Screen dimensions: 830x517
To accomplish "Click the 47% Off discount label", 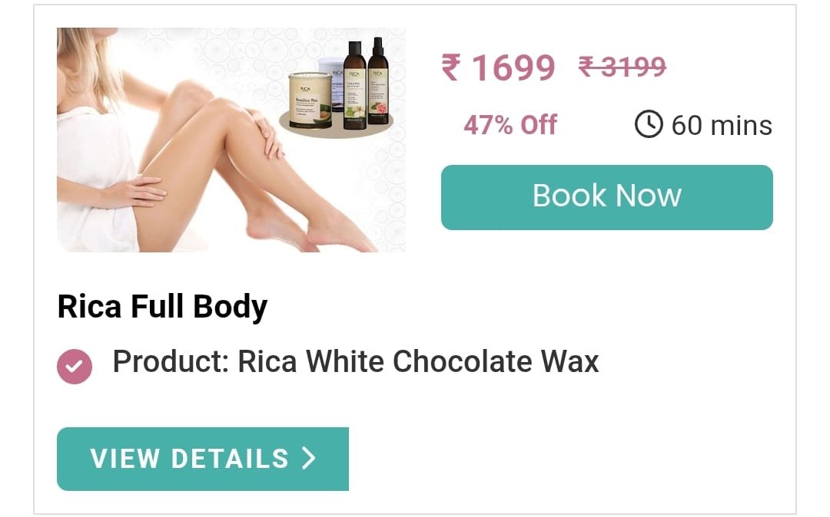I will click(x=510, y=125).
